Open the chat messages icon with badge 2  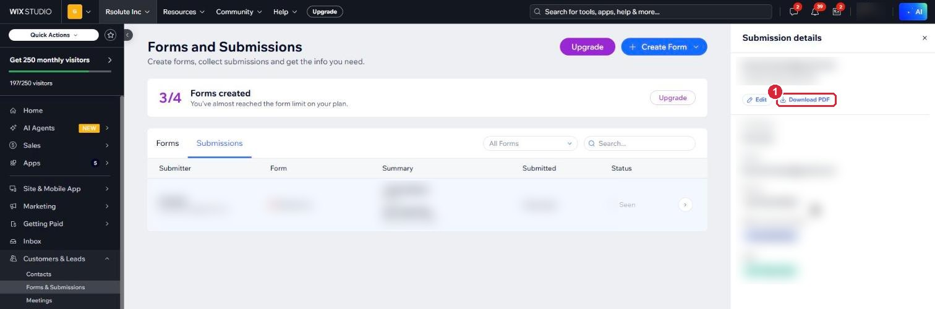[794, 12]
